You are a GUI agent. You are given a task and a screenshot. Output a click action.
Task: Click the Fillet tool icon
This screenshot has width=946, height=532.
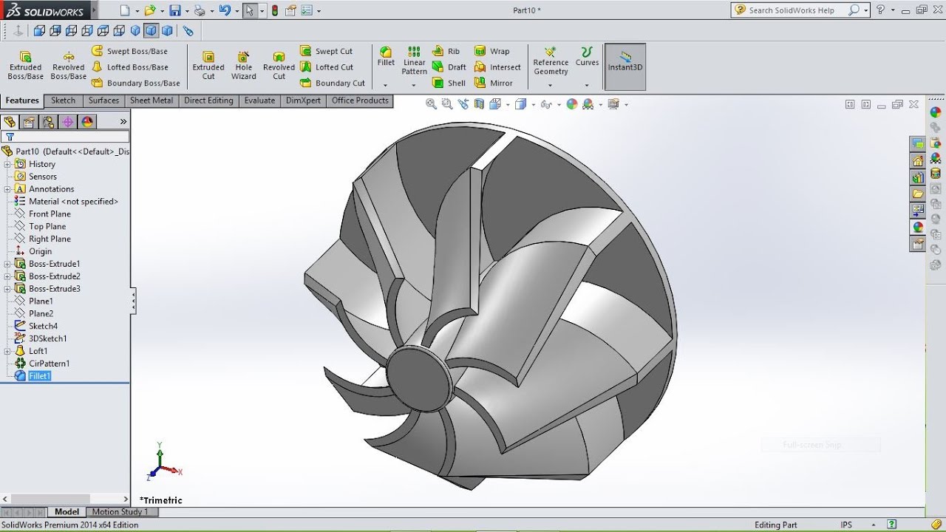click(x=386, y=56)
